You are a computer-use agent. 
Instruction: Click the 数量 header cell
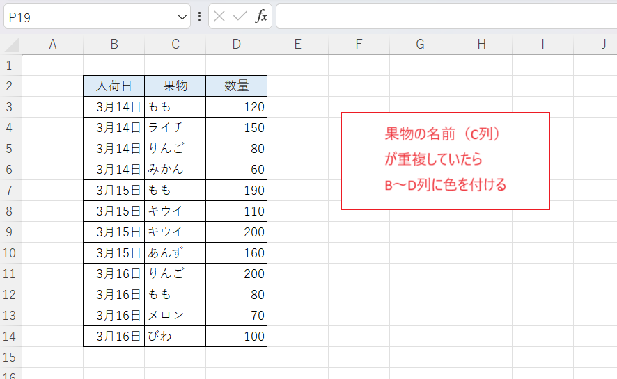coord(237,86)
